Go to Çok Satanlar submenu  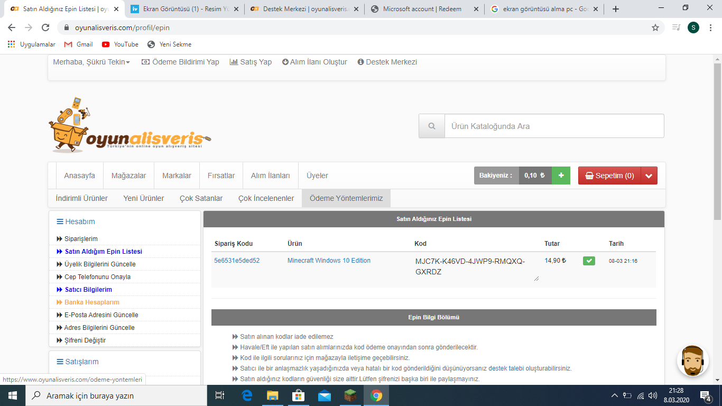[x=201, y=198]
